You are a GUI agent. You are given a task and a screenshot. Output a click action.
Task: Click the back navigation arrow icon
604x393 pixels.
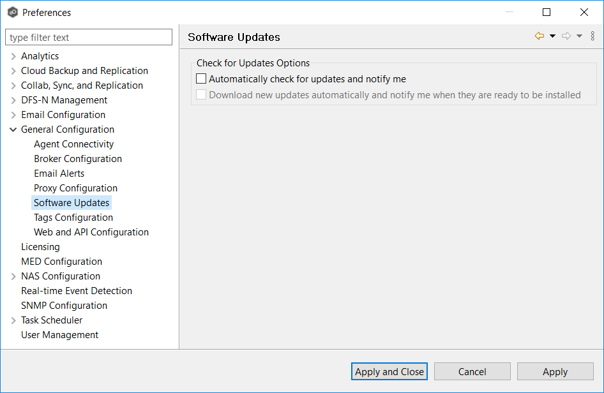[540, 36]
